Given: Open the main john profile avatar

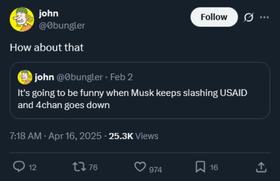Looking at the screenshot, I should click(22, 19).
